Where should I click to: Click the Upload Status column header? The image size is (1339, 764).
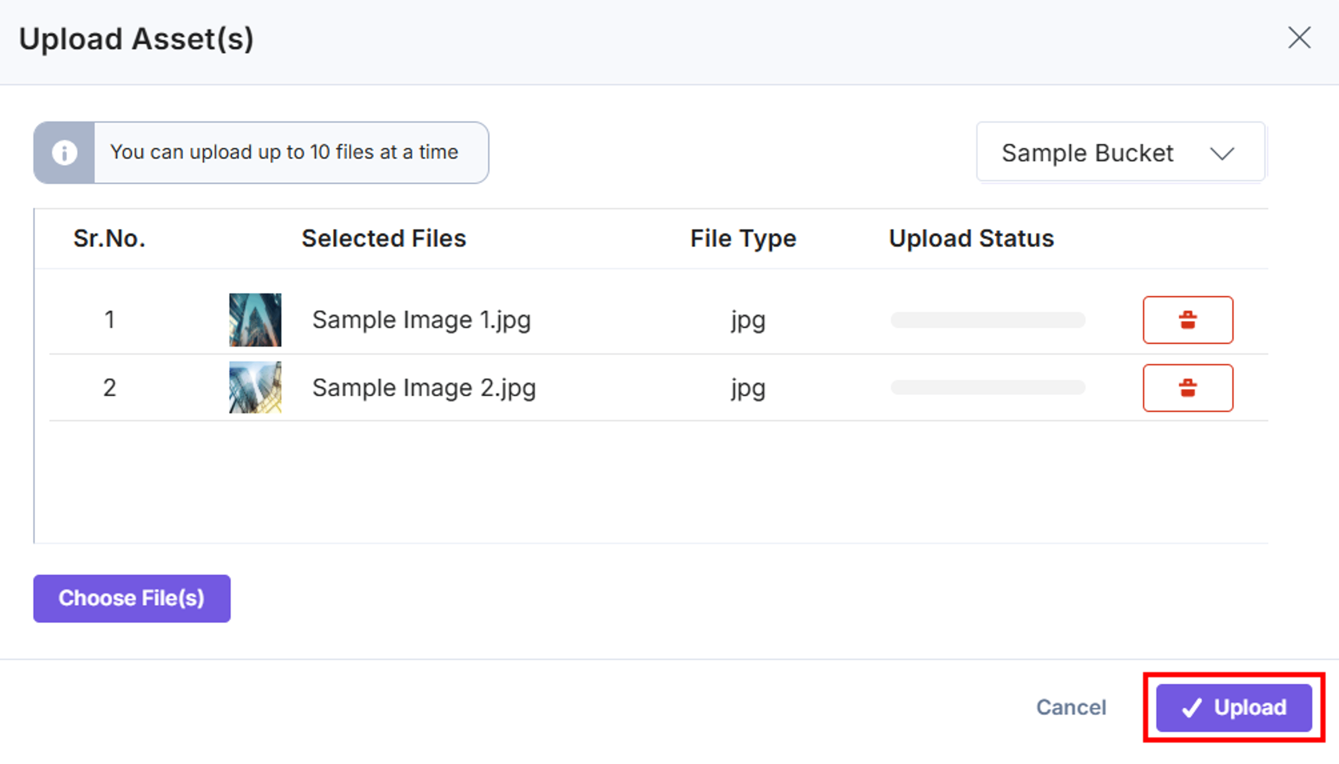pyautogui.click(x=971, y=239)
